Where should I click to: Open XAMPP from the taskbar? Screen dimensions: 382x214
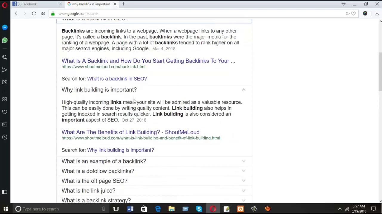[x=240, y=209]
